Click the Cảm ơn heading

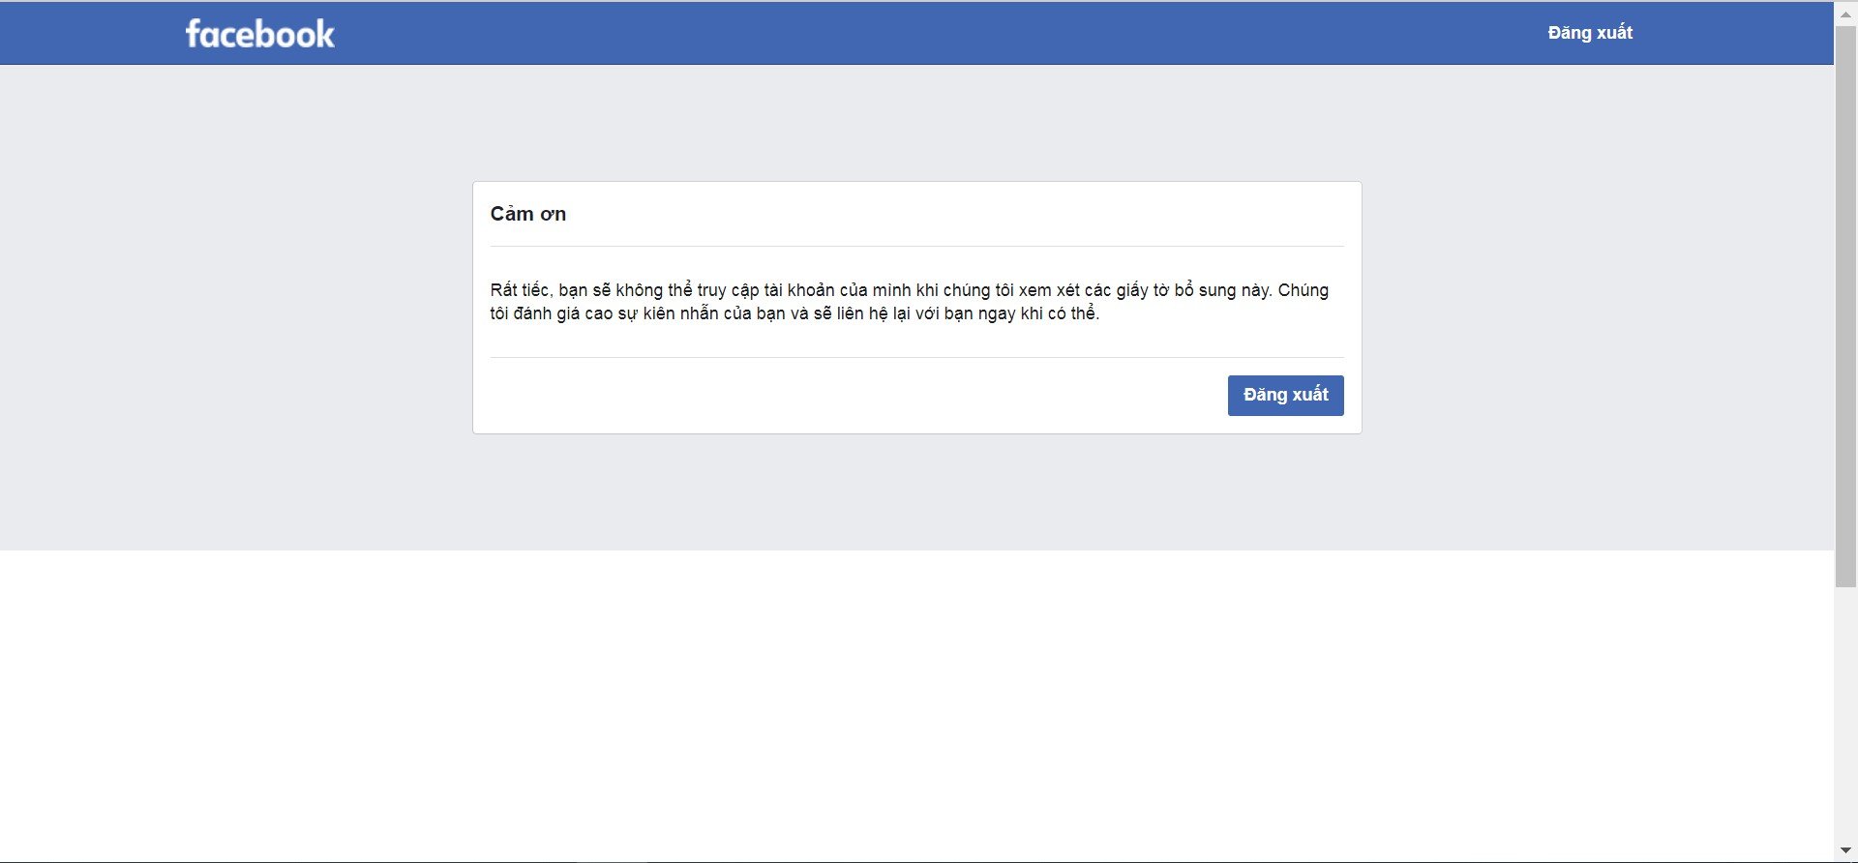click(527, 214)
